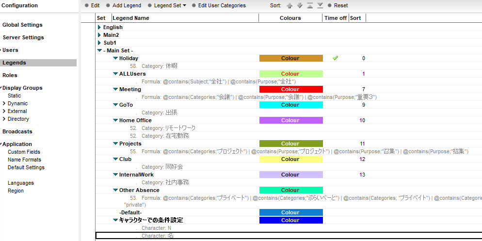Collapse the Meeting legend row
This screenshot has width=482, height=241.
click(x=115, y=89)
